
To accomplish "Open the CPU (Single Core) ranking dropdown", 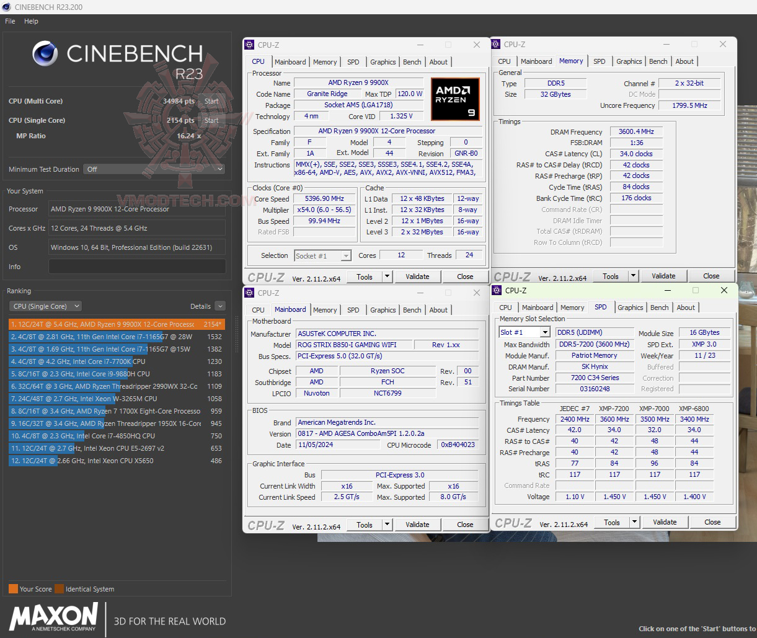I will 45,306.
